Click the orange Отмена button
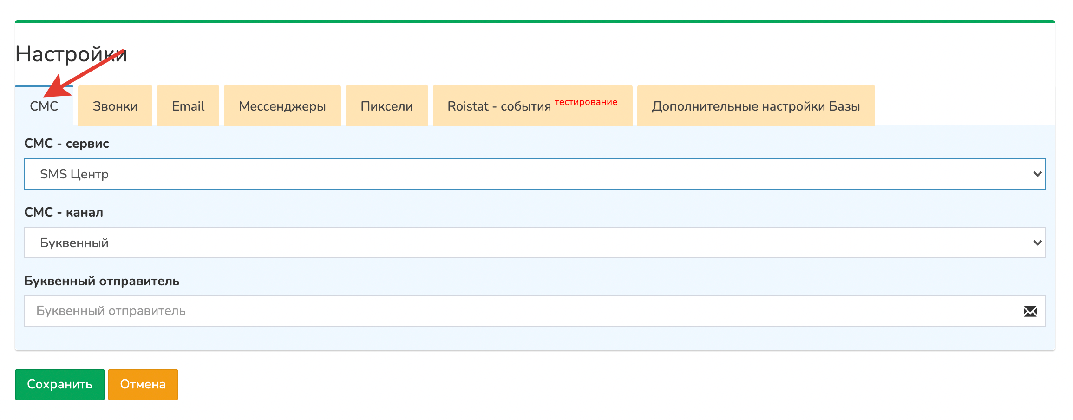This screenshot has width=1073, height=420. click(143, 385)
